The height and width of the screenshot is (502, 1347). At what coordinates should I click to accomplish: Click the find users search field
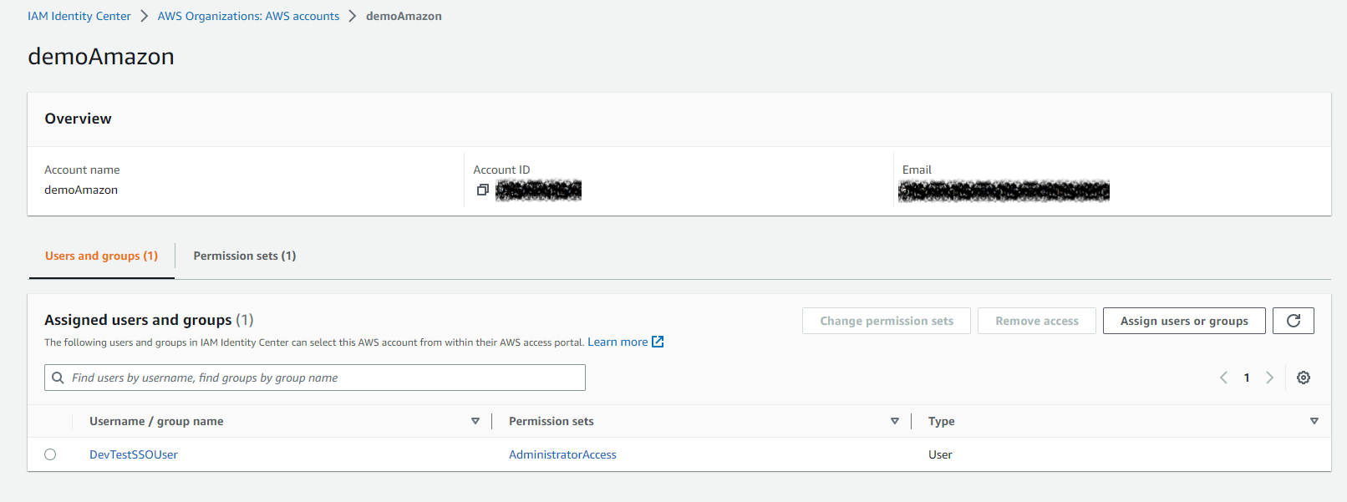pyautogui.click(x=314, y=377)
